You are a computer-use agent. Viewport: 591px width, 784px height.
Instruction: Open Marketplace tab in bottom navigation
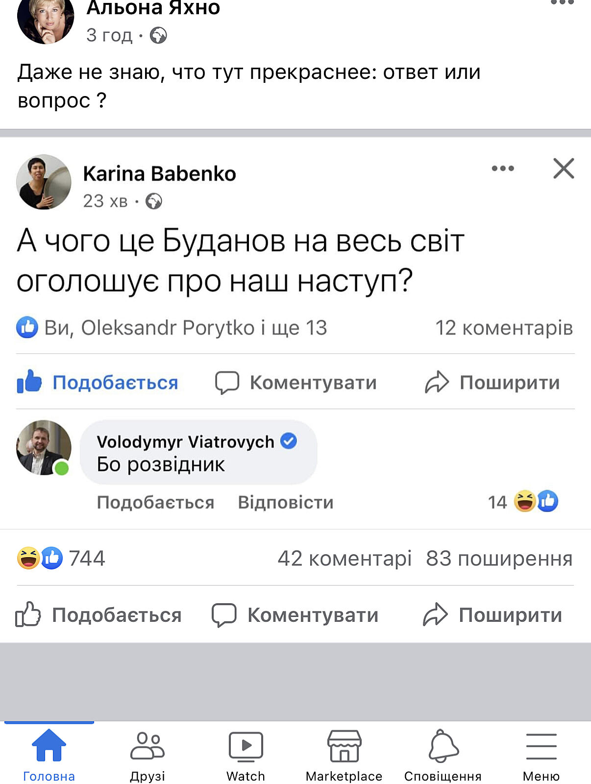tap(344, 755)
